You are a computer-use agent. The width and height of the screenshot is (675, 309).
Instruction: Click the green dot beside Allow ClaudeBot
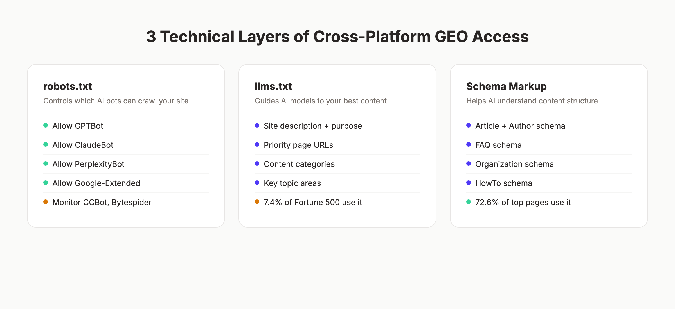pos(46,145)
